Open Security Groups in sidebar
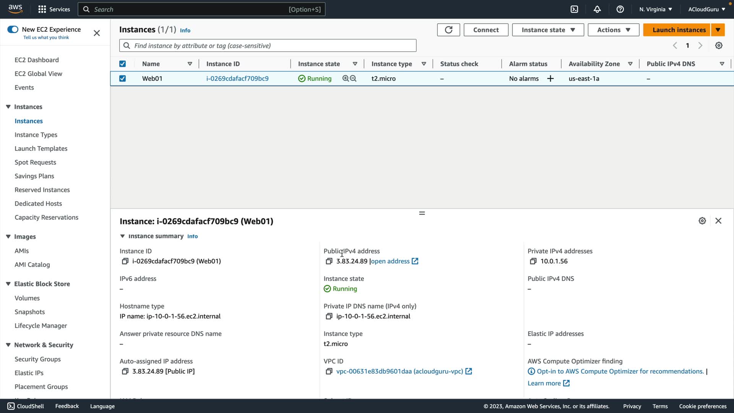This screenshot has height=413, width=734. pos(37,359)
